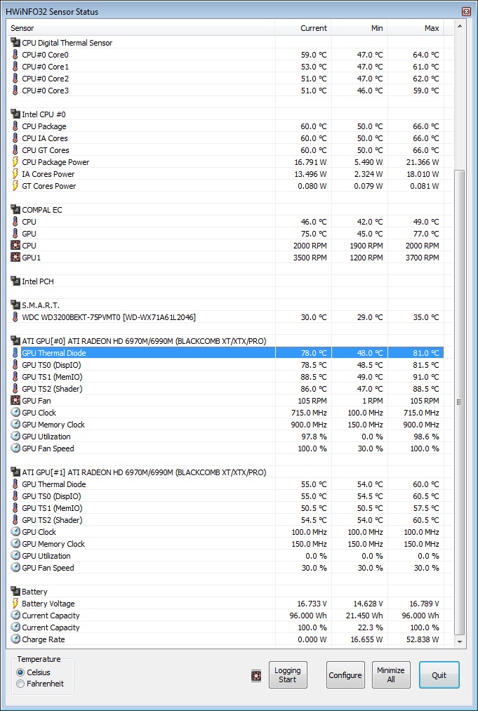Click clock icon beside GPU[#1] GPU Memory Clock

click(15, 544)
